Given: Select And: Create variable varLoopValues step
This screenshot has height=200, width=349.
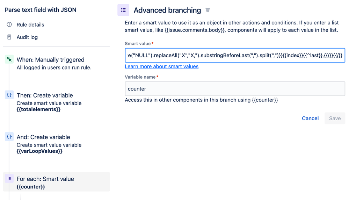Looking at the screenshot, I should point(43,137).
